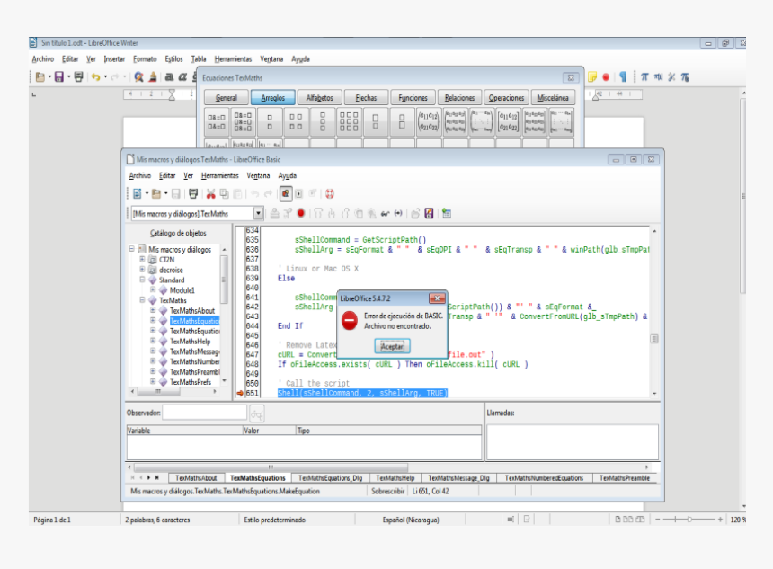Close the LibreOffice 5.4.7.2 error dialog
Image resolution: width=773 pixels, height=569 pixels.
tap(437, 298)
